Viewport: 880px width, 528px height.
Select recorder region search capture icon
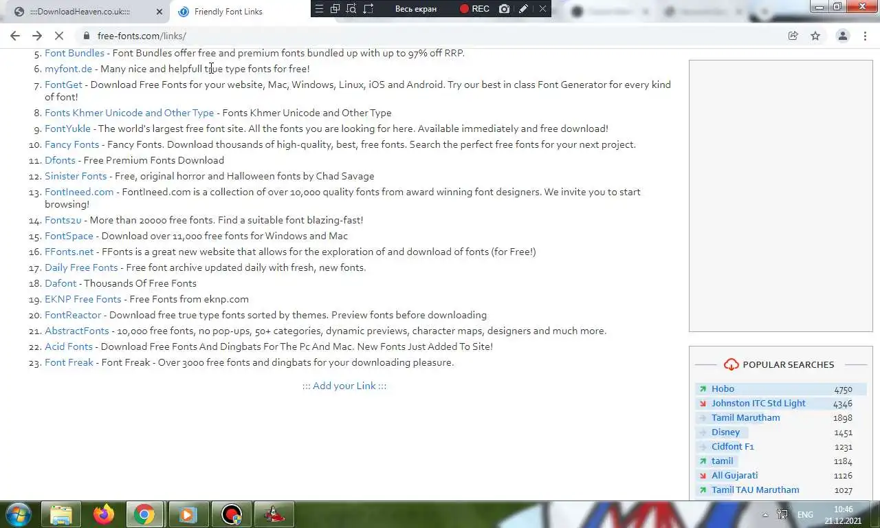[x=351, y=8]
